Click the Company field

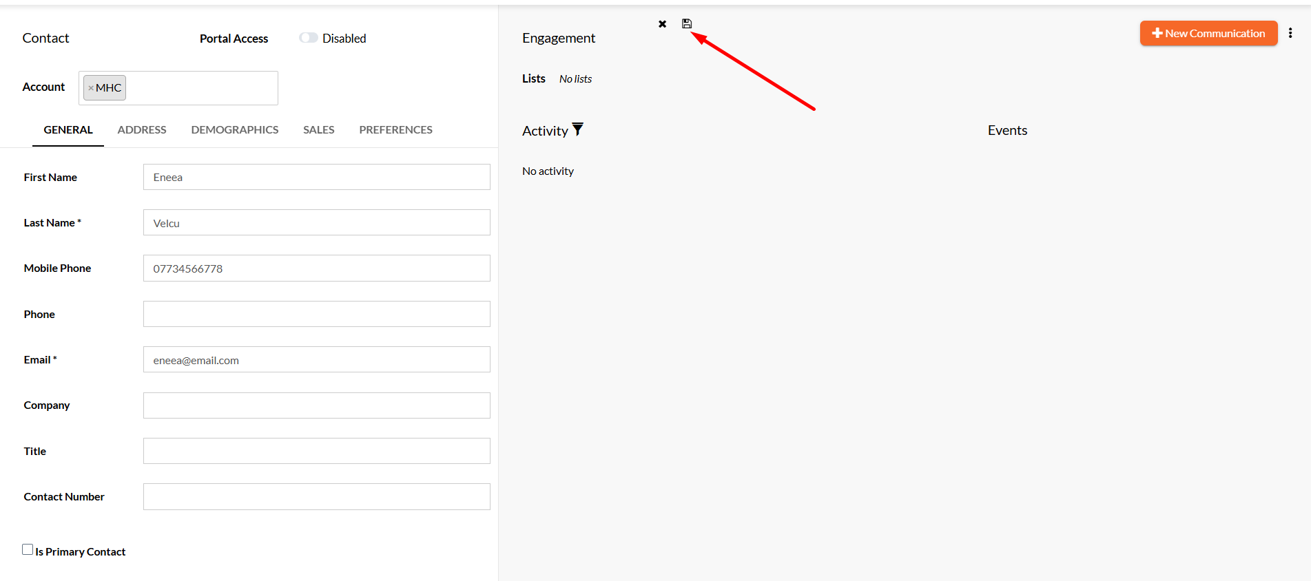(x=317, y=405)
